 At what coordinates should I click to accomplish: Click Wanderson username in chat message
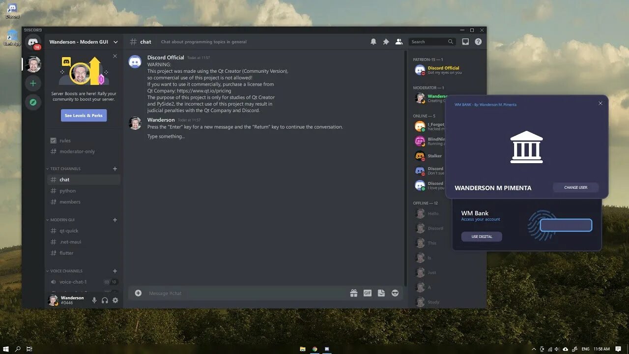[x=161, y=119]
